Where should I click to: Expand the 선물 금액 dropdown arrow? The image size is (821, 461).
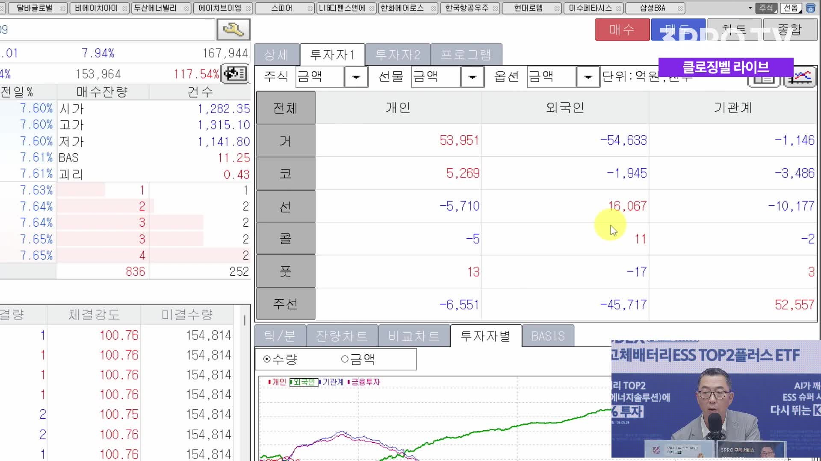point(473,77)
